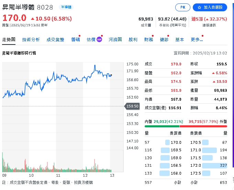The height and width of the screenshot is (190, 234).
Task: Click the 最高 value 174.5
Action: (x=176, y=81)
